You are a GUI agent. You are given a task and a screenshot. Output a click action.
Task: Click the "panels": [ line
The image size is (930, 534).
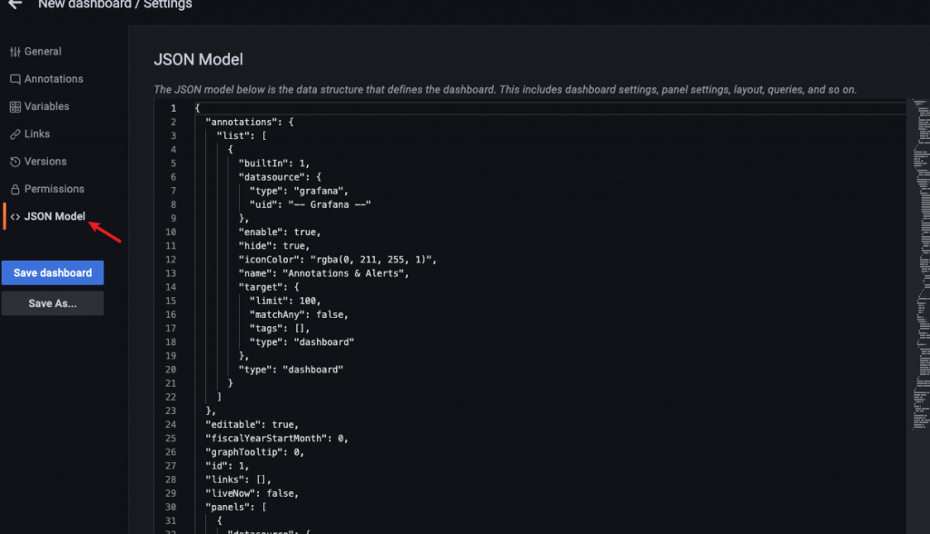point(236,507)
